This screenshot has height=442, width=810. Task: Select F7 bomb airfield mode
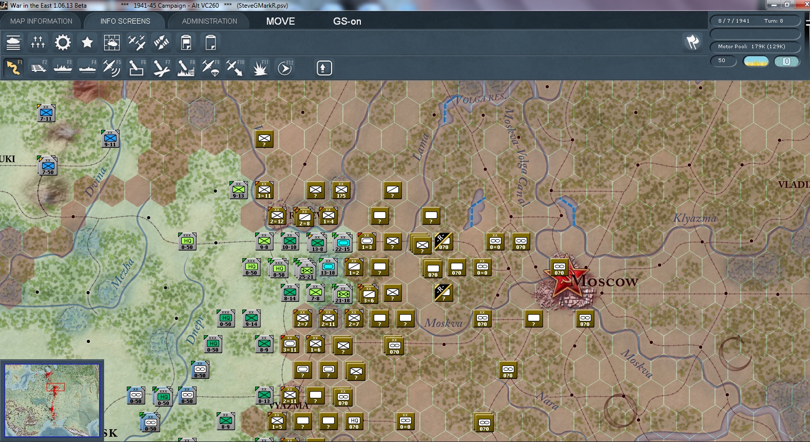pos(161,67)
